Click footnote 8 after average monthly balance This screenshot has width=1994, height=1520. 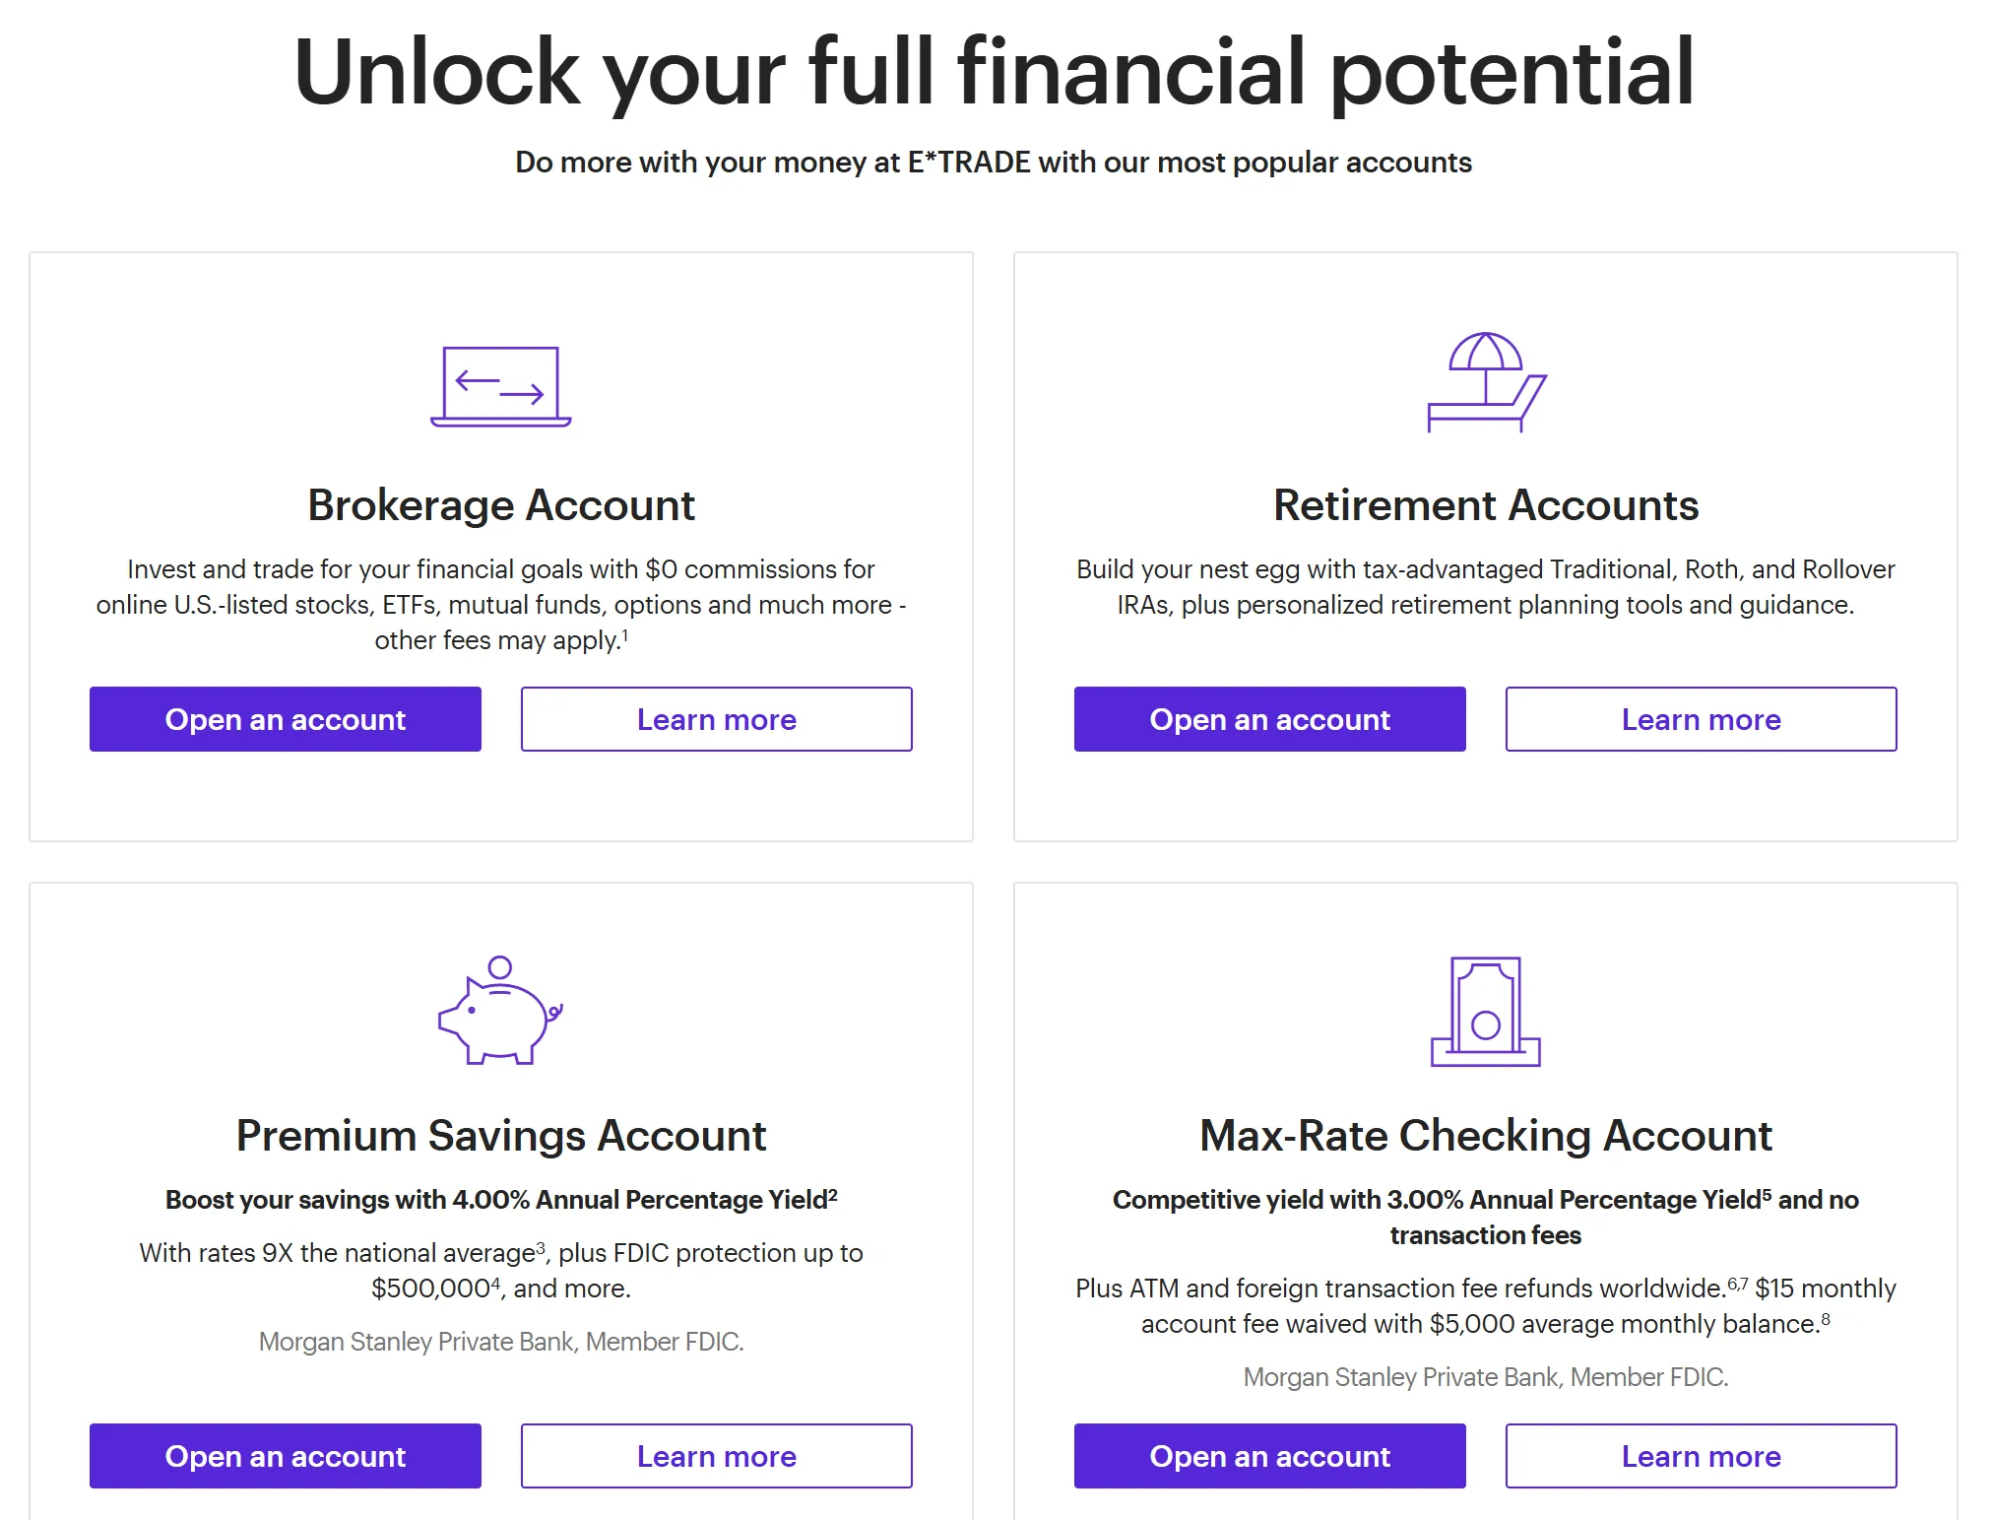click(1826, 1318)
